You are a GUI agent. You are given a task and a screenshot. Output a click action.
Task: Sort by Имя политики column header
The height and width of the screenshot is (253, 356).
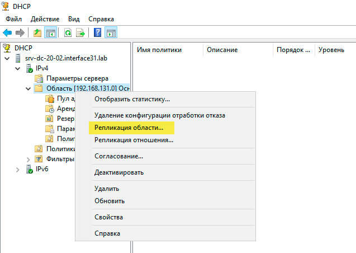pyautogui.click(x=168, y=50)
